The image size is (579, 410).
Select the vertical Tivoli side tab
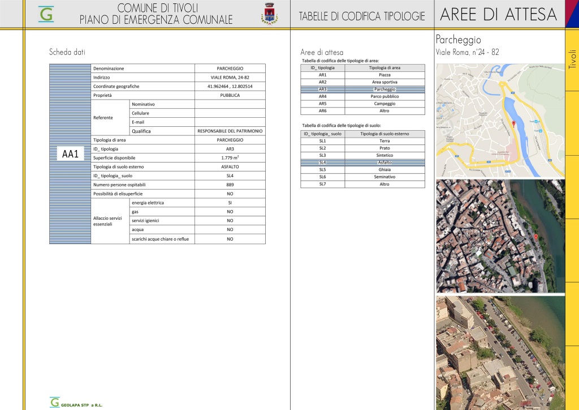(x=572, y=59)
